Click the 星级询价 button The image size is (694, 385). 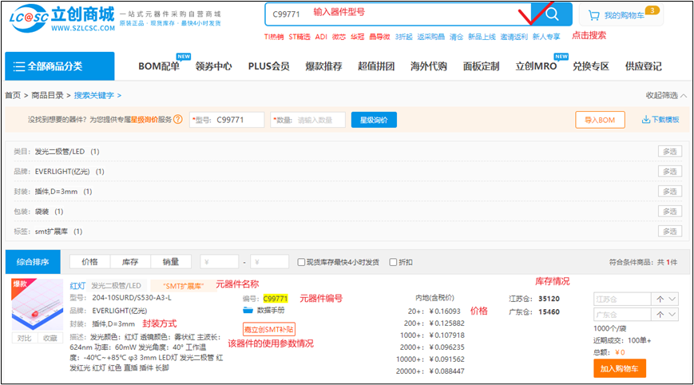[374, 120]
